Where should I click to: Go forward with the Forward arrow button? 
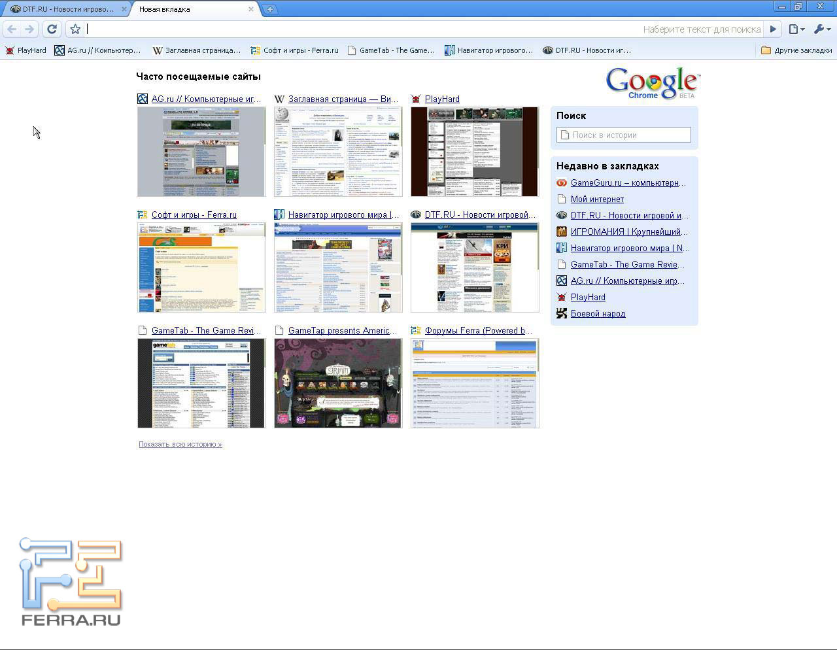click(29, 29)
